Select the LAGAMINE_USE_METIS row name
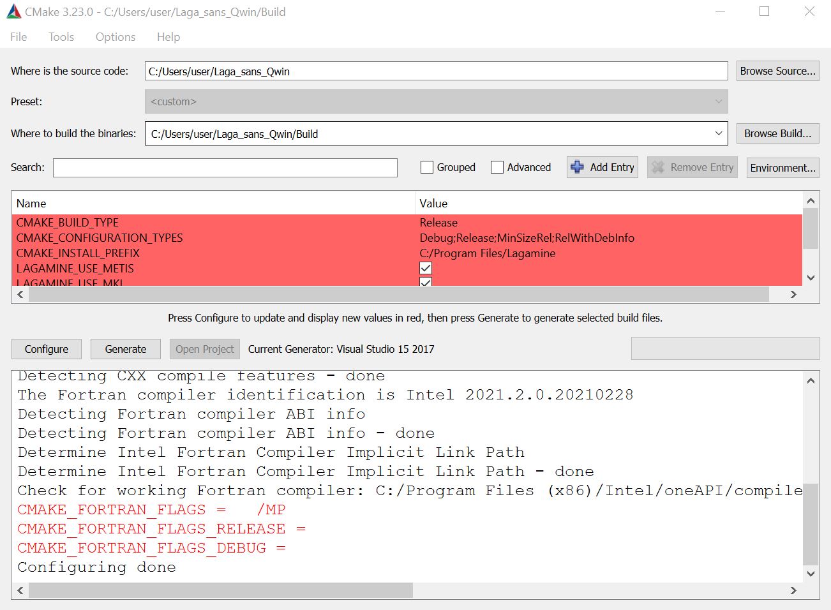 pyautogui.click(x=75, y=268)
